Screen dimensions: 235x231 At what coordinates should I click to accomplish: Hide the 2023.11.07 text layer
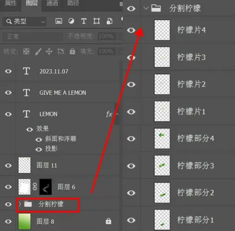[x=8, y=71]
